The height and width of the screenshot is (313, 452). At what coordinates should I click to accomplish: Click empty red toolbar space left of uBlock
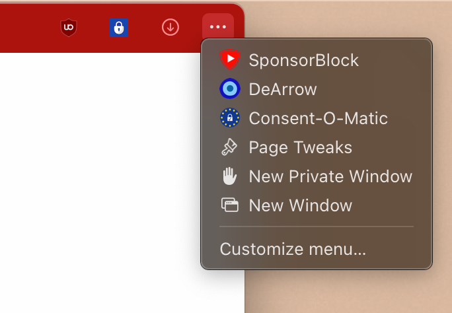26,27
